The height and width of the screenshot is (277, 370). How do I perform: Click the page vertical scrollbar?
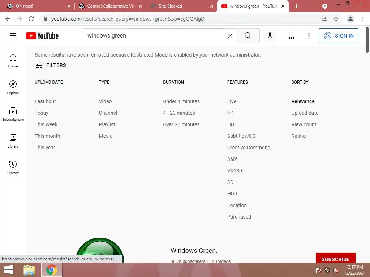click(x=367, y=40)
